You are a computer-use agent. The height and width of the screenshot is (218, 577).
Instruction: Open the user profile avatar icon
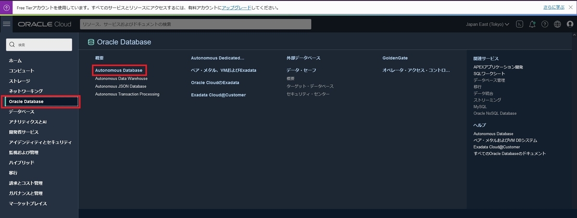tap(570, 24)
